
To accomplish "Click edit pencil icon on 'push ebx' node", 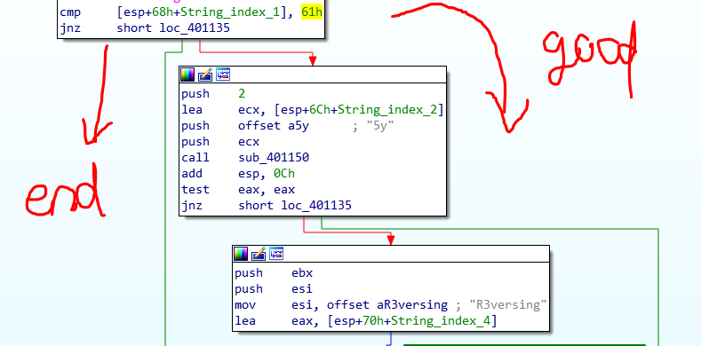I will tap(259, 254).
